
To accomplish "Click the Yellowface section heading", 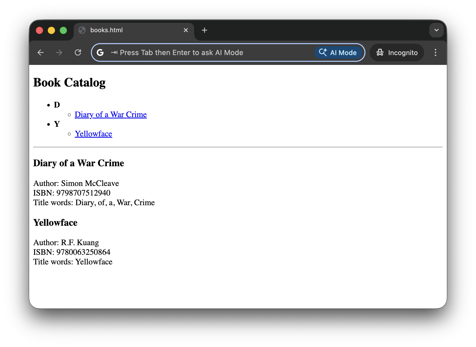I will pyautogui.click(x=55, y=223).
